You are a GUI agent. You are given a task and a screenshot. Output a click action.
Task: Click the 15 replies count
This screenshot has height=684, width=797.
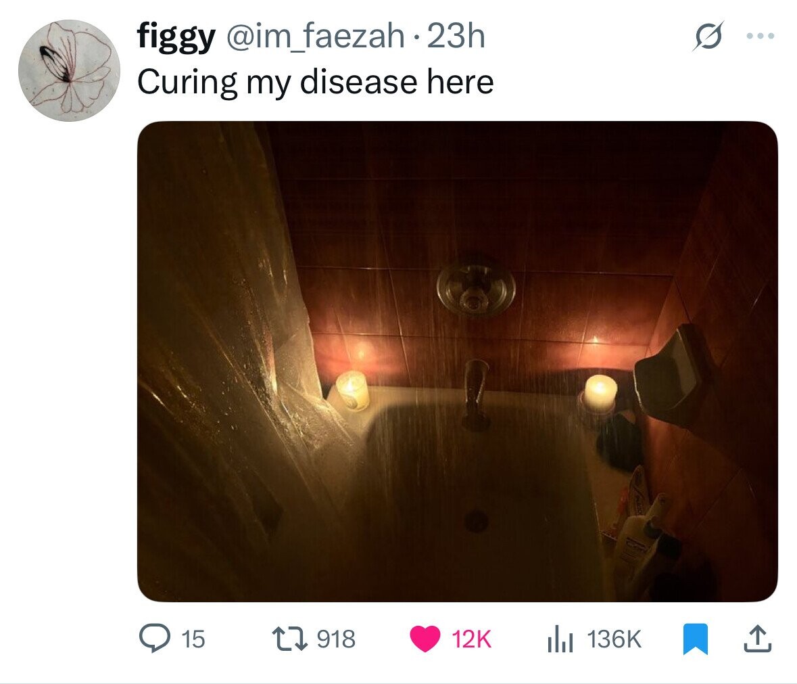193,639
